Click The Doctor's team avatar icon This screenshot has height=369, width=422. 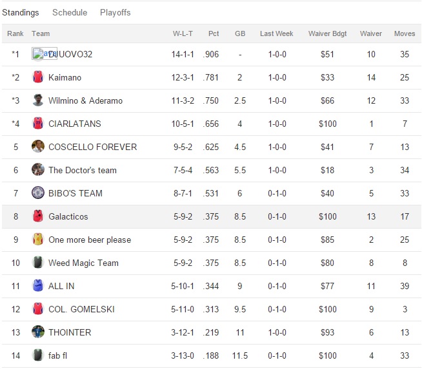click(x=37, y=170)
